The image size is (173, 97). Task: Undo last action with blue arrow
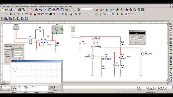click(41, 10)
